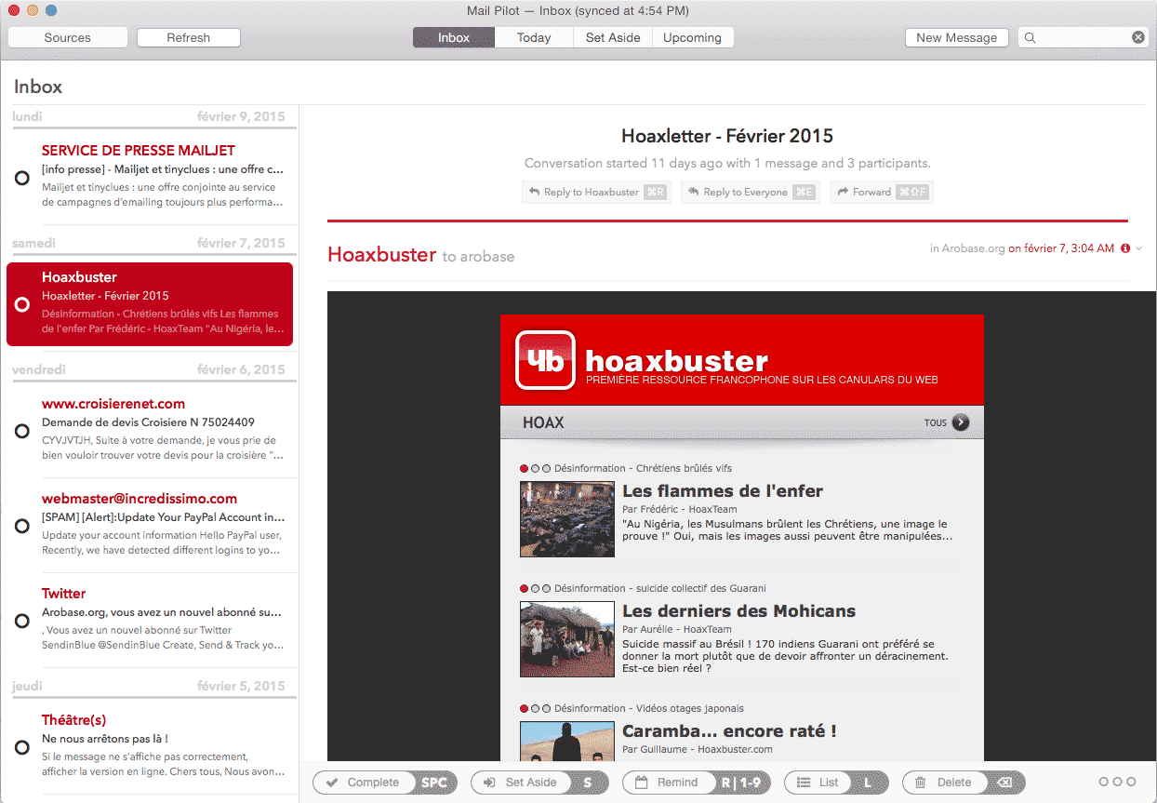Image resolution: width=1157 pixels, height=803 pixels.
Task: Open the Les flammes de l'enfer article
Action: (x=723, y=491)
